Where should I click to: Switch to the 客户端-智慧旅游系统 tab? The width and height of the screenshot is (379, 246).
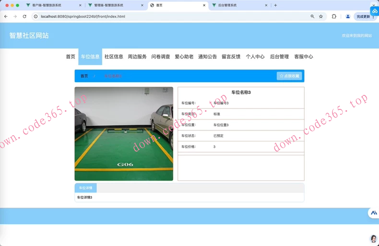coord(47,5)
